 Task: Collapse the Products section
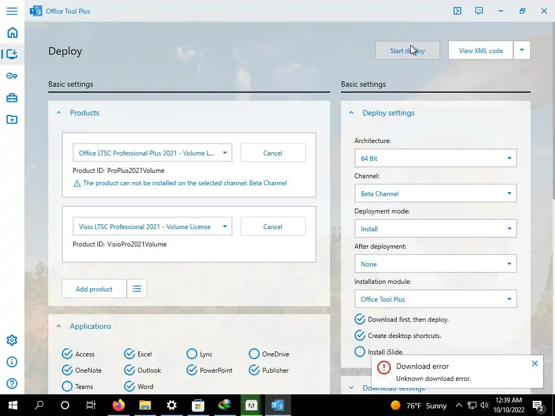pyautogui.click(x=59, y=113)
